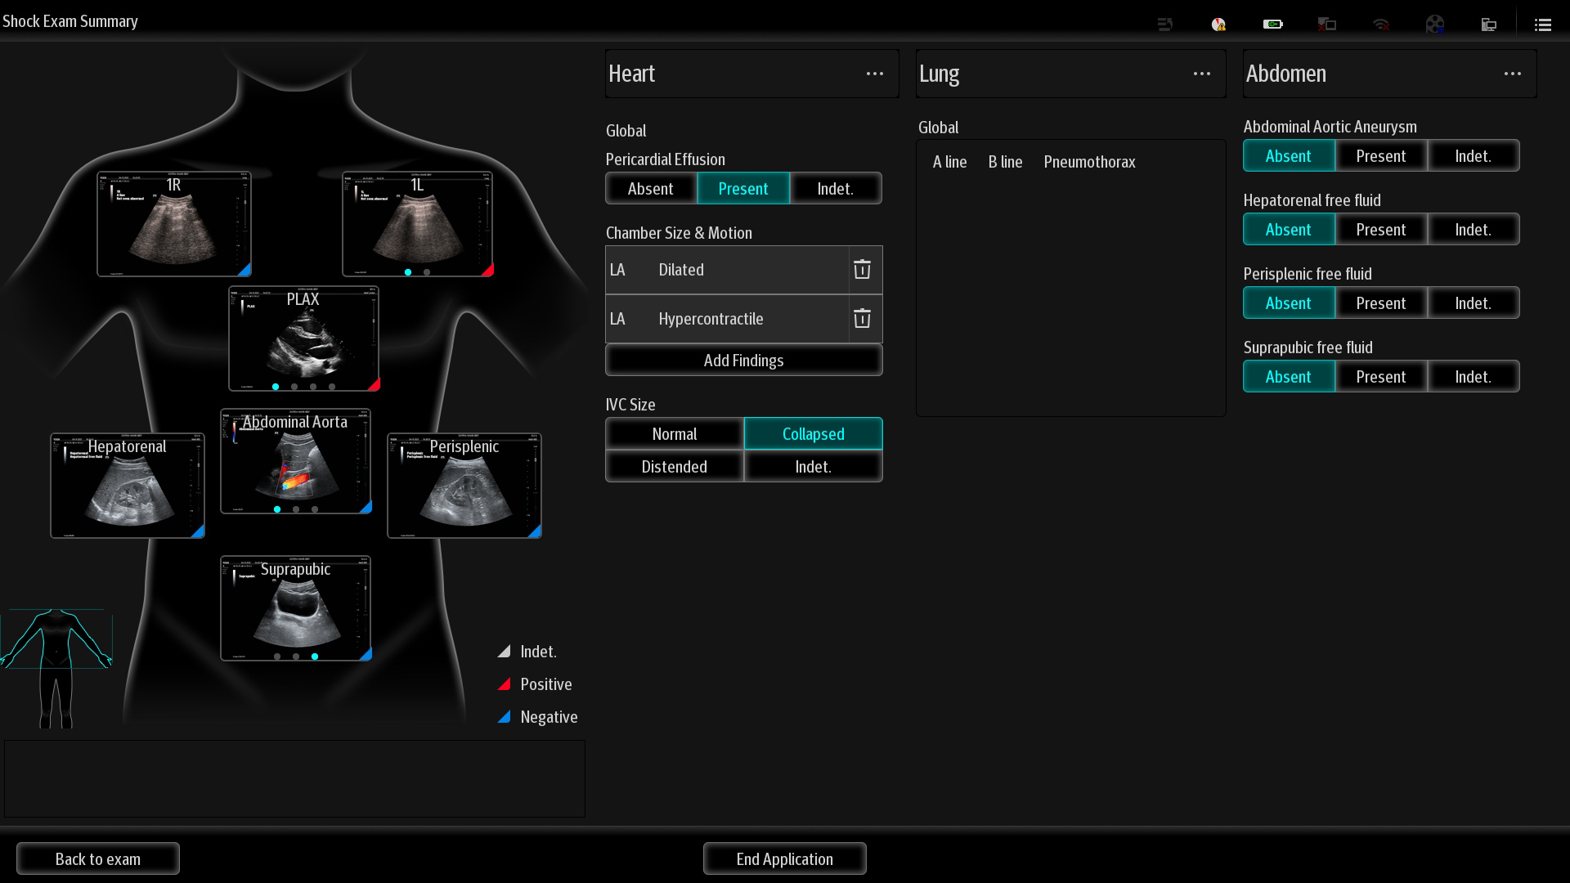Open the PLAX ultrasound thumbnail
This screenshot has height=883, width=1570.
click(x=303, y=339)
